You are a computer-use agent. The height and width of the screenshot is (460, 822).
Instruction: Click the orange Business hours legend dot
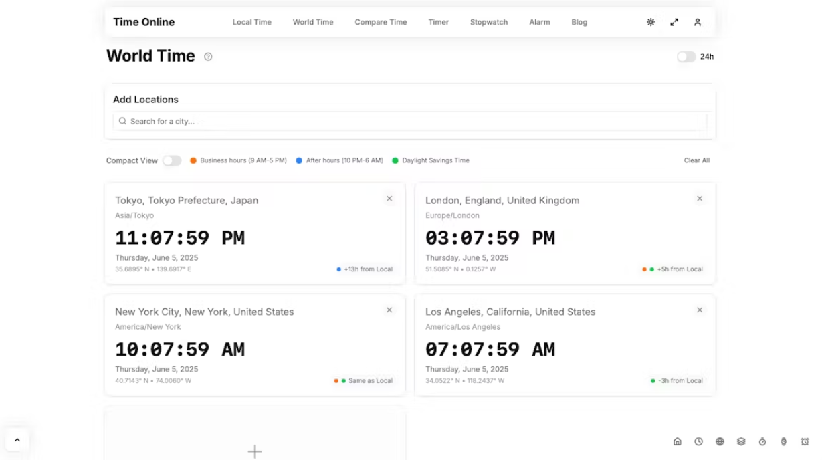click(x=193, y=160)
